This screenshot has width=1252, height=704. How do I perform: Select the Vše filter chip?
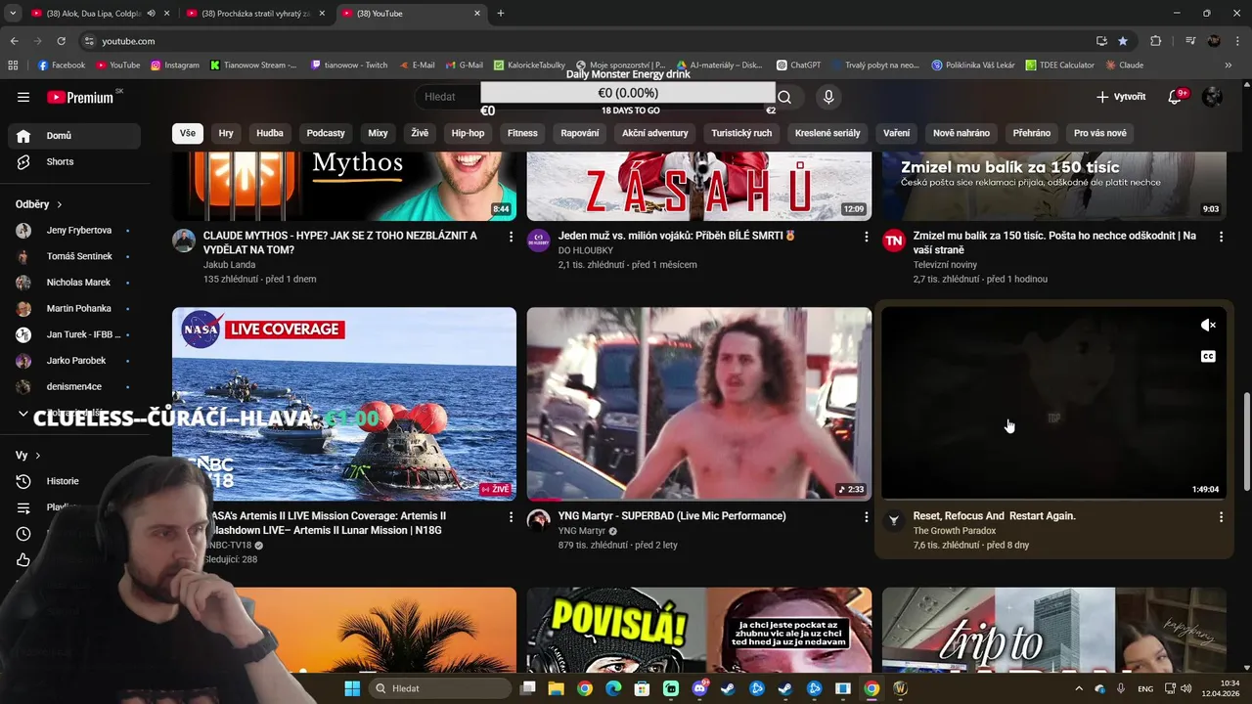pos(187,133)
